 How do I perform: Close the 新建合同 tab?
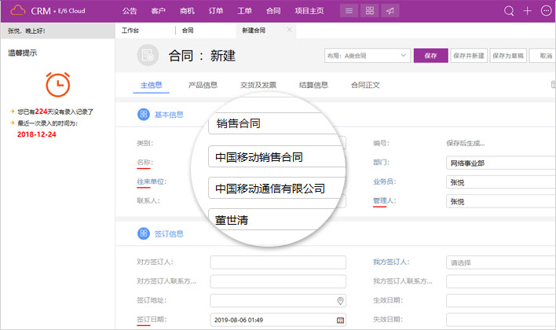289,30
